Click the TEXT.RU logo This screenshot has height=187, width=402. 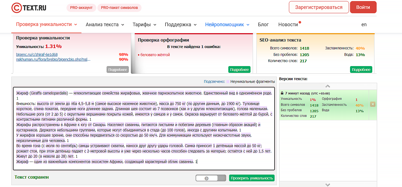[29, 8]
